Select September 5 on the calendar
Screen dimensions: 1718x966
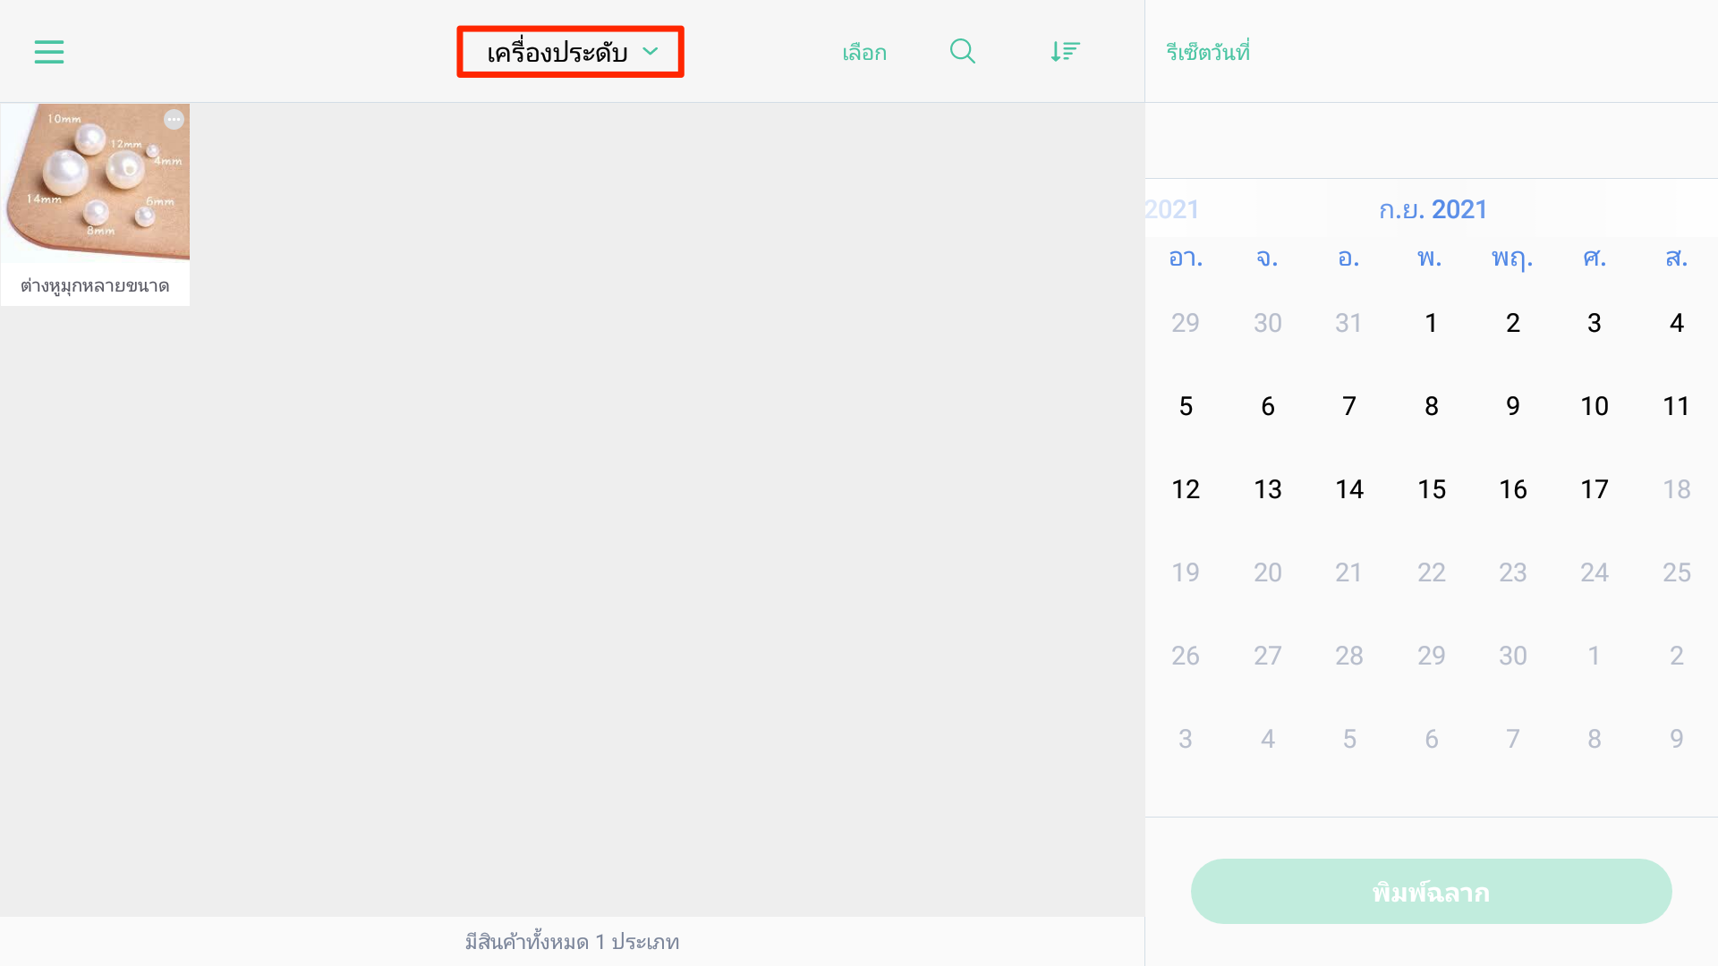pyautogui.click(x=1186, y=406)
